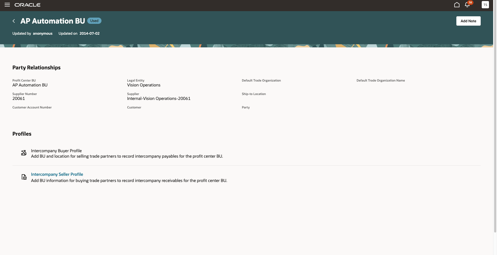Click the Seller Profile description text

[129, 181]
